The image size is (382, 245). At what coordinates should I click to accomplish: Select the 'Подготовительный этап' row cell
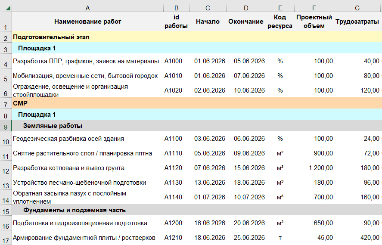click(x=88, y=37)
